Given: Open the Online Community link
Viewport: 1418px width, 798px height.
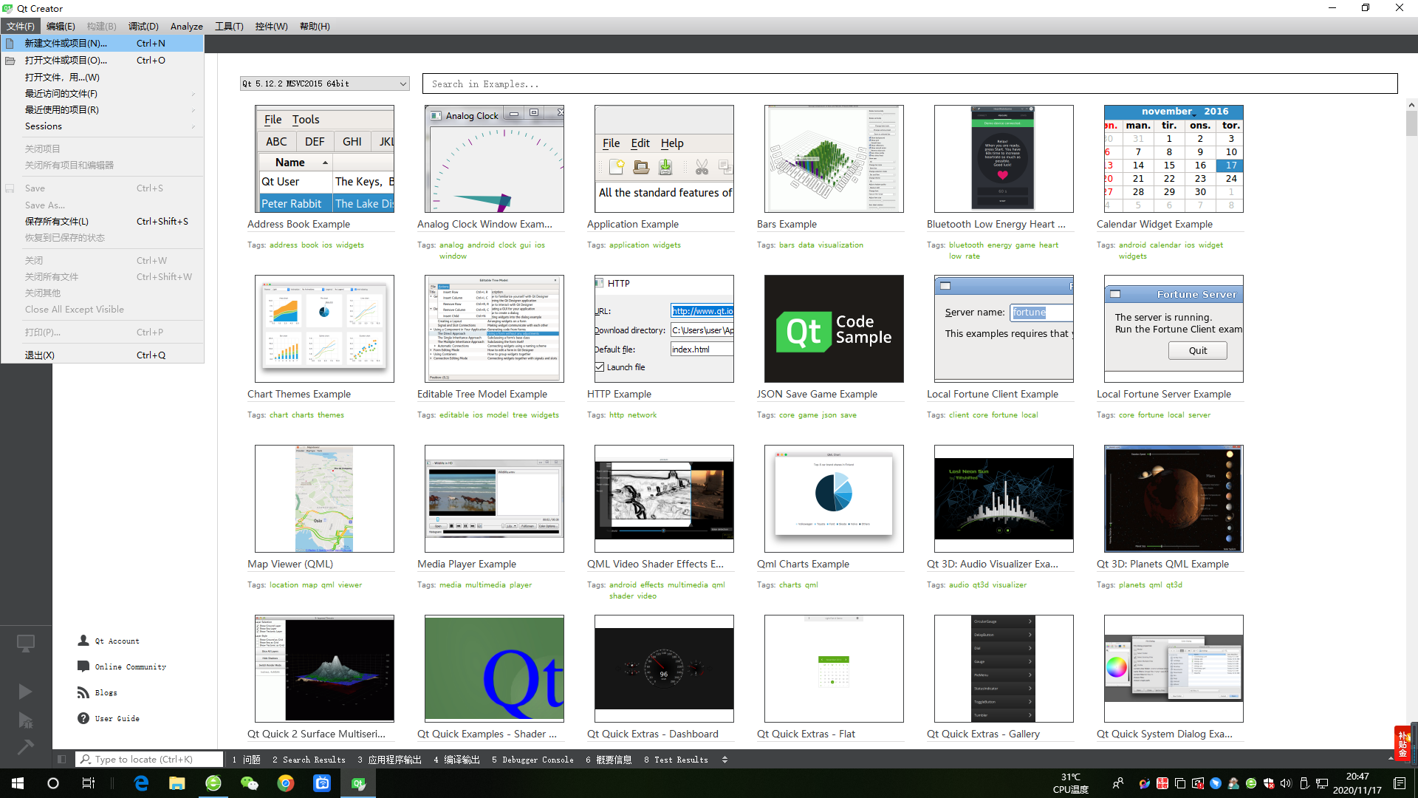Looking at the screenshot, I should point(130,667).
